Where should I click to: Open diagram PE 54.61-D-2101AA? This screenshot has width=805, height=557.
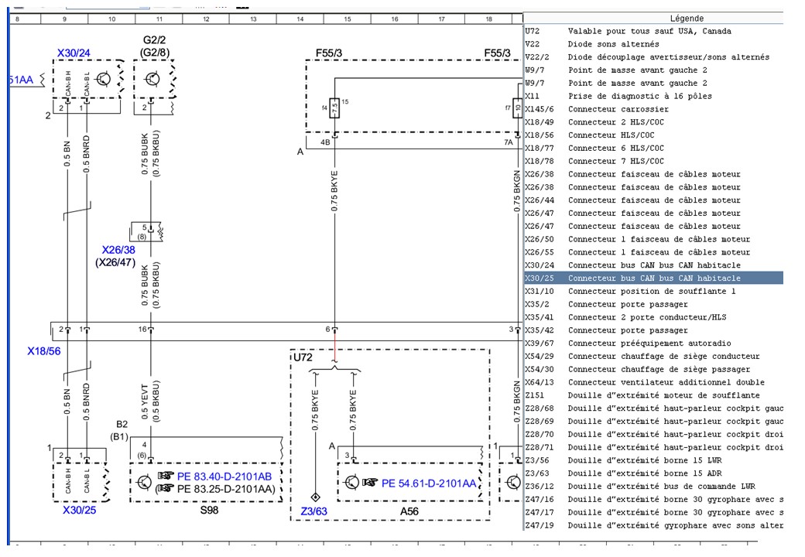pyautogui.click(x=429, y=484)
